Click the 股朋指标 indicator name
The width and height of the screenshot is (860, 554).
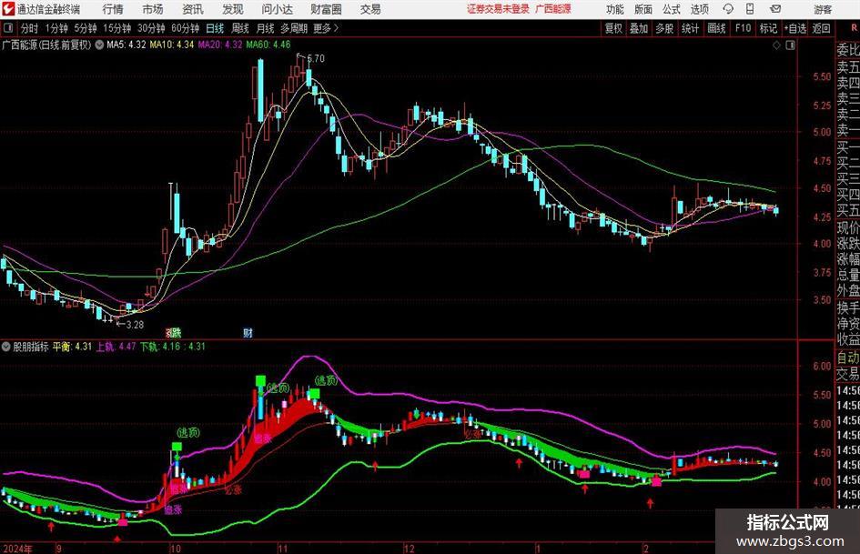click(31, 347)
